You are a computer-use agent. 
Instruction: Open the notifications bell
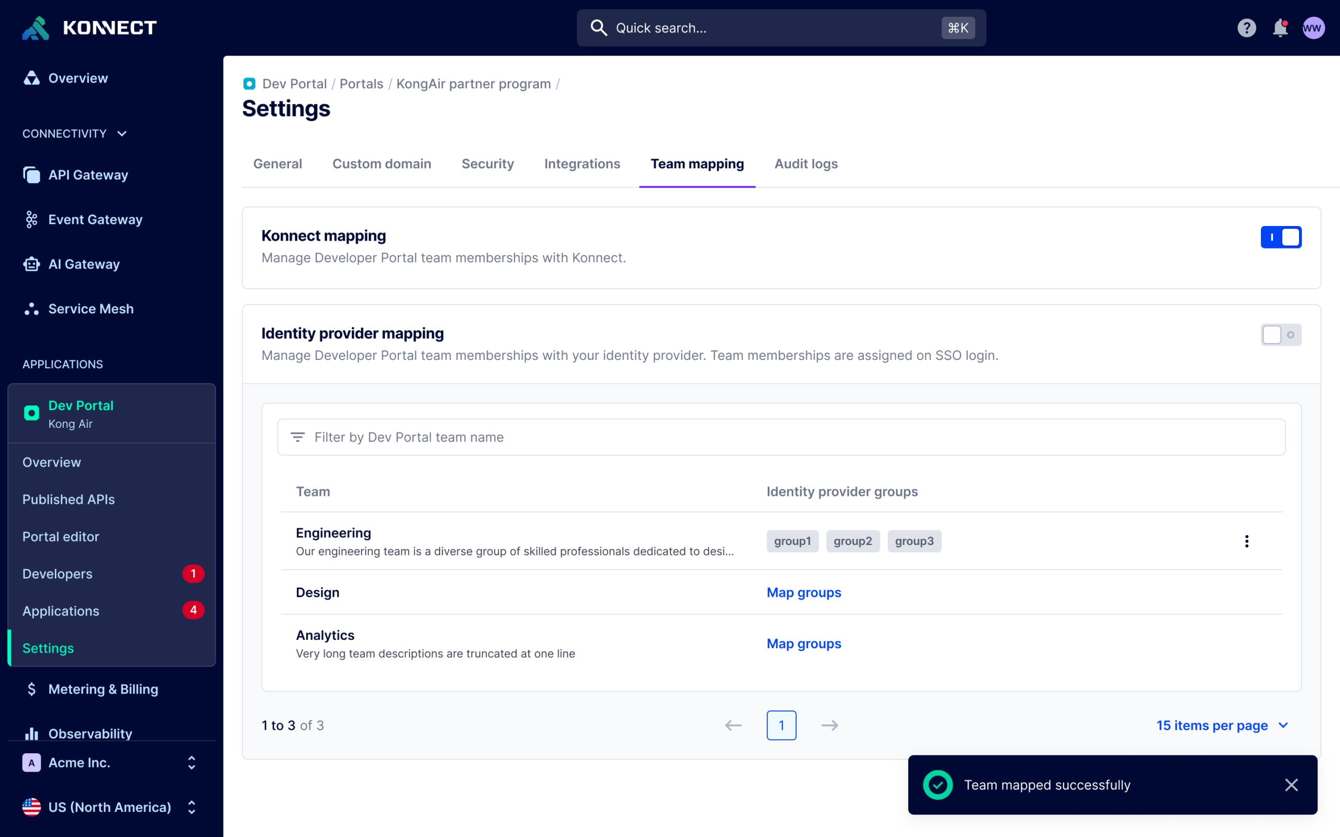[x=1280, y=28]
